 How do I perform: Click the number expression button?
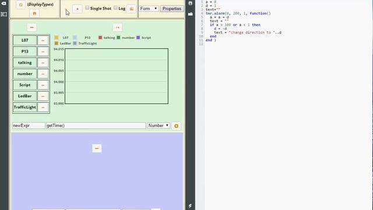24,74
